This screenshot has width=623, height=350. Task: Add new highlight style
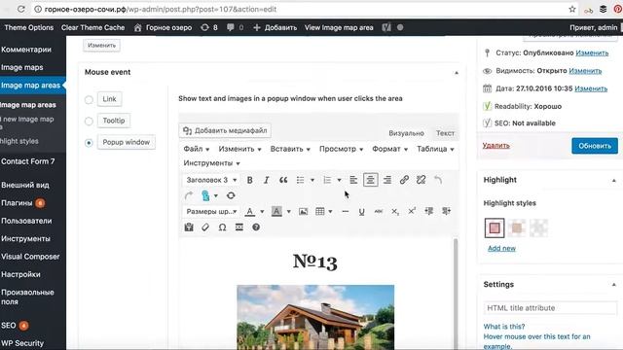tap(501, 249)
